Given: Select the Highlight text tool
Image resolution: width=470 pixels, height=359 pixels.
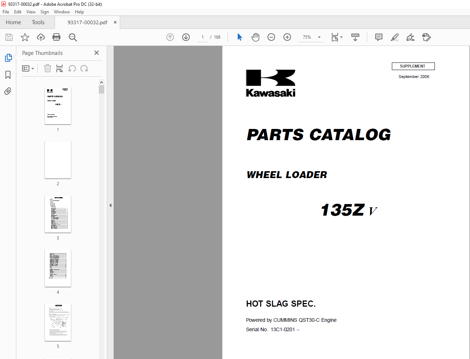Looking at the screenshot, I should click(x=395, y=37).
